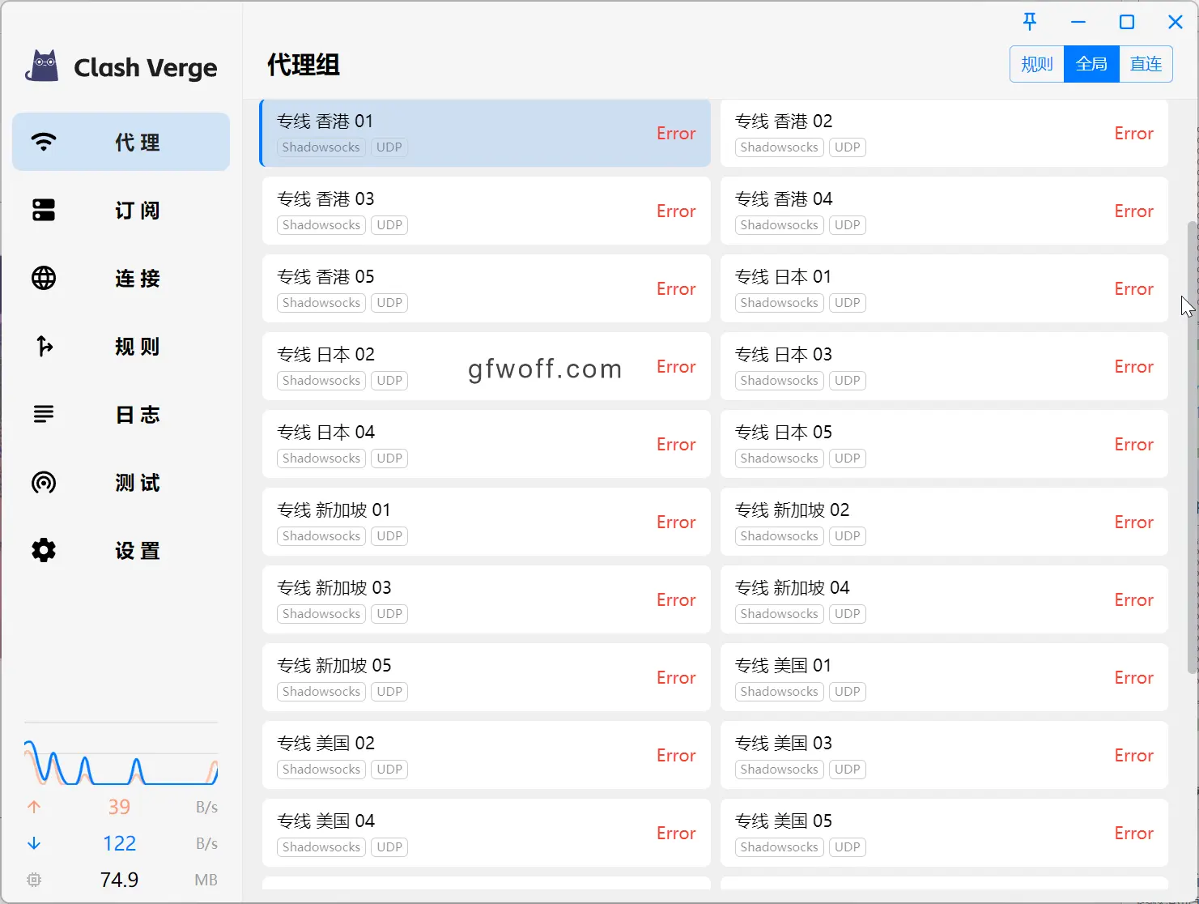Open the 代理 (Proxies) sidebar page
This screenshot has height=904, width=1199.
tap(121, 142)
